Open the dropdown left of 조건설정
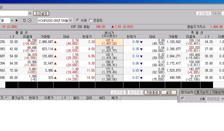 pyautogui.click(x=30, y=13)
